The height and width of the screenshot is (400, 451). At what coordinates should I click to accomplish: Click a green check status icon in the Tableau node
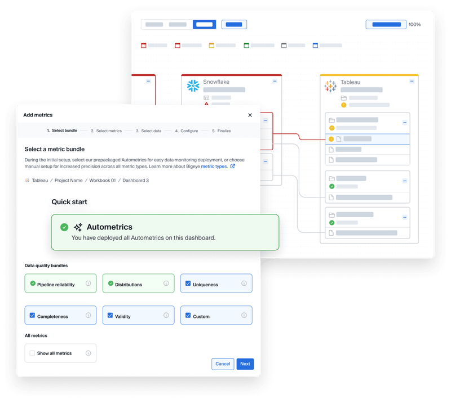coord(331,186)
